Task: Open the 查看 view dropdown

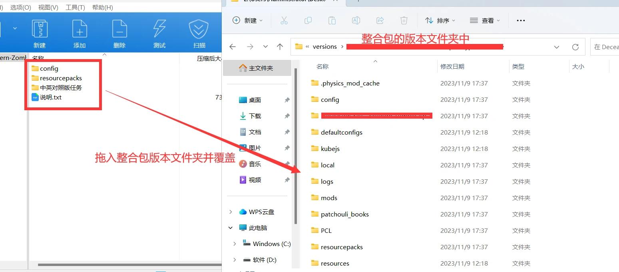Action: 485,20
